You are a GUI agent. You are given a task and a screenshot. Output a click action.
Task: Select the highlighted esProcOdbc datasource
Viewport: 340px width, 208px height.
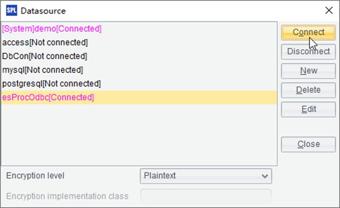pos(139,97)
